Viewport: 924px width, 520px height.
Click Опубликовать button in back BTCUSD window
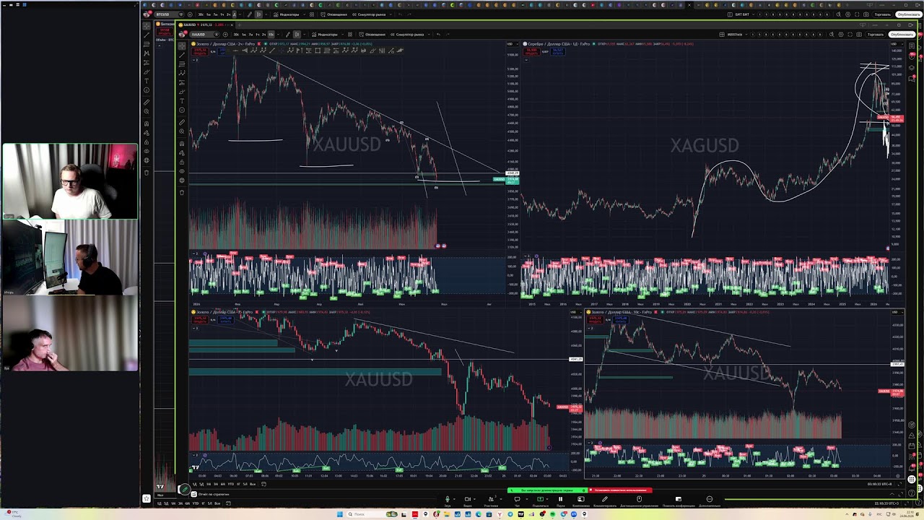[x=909, y=14]
